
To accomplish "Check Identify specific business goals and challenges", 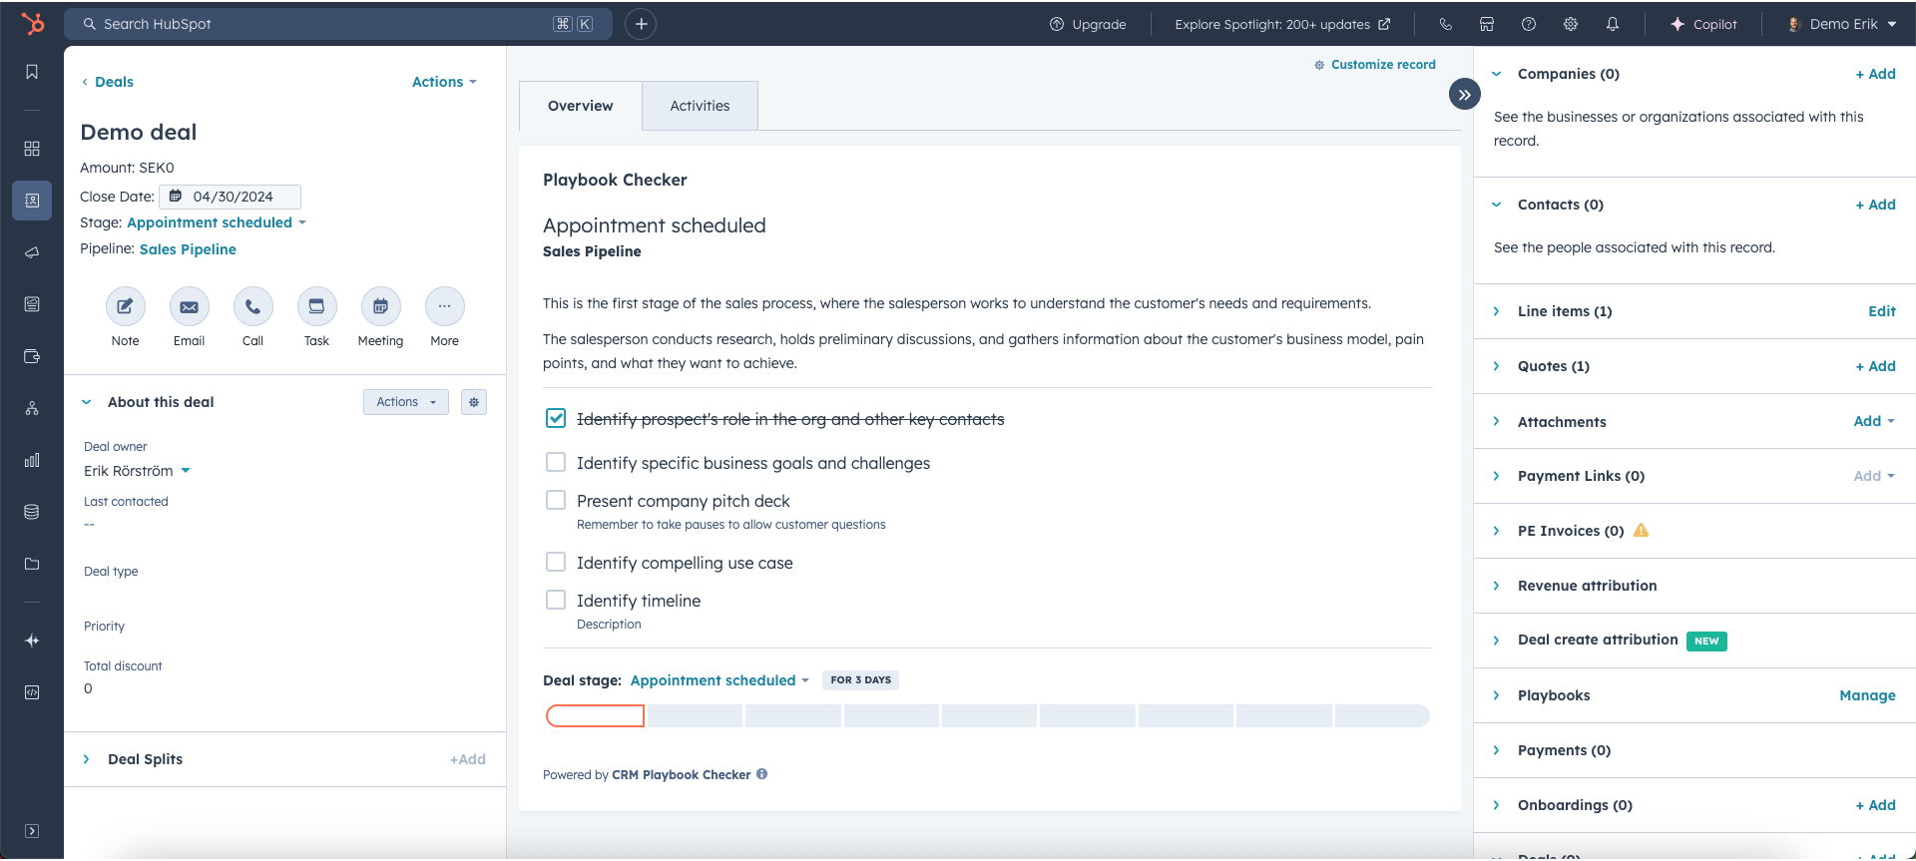I will pyautogui.click(x=556, y=462).
